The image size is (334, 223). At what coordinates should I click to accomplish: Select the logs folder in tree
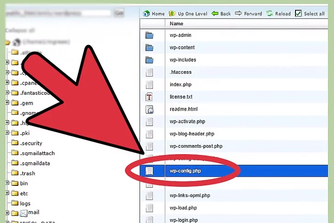point(25,203)
